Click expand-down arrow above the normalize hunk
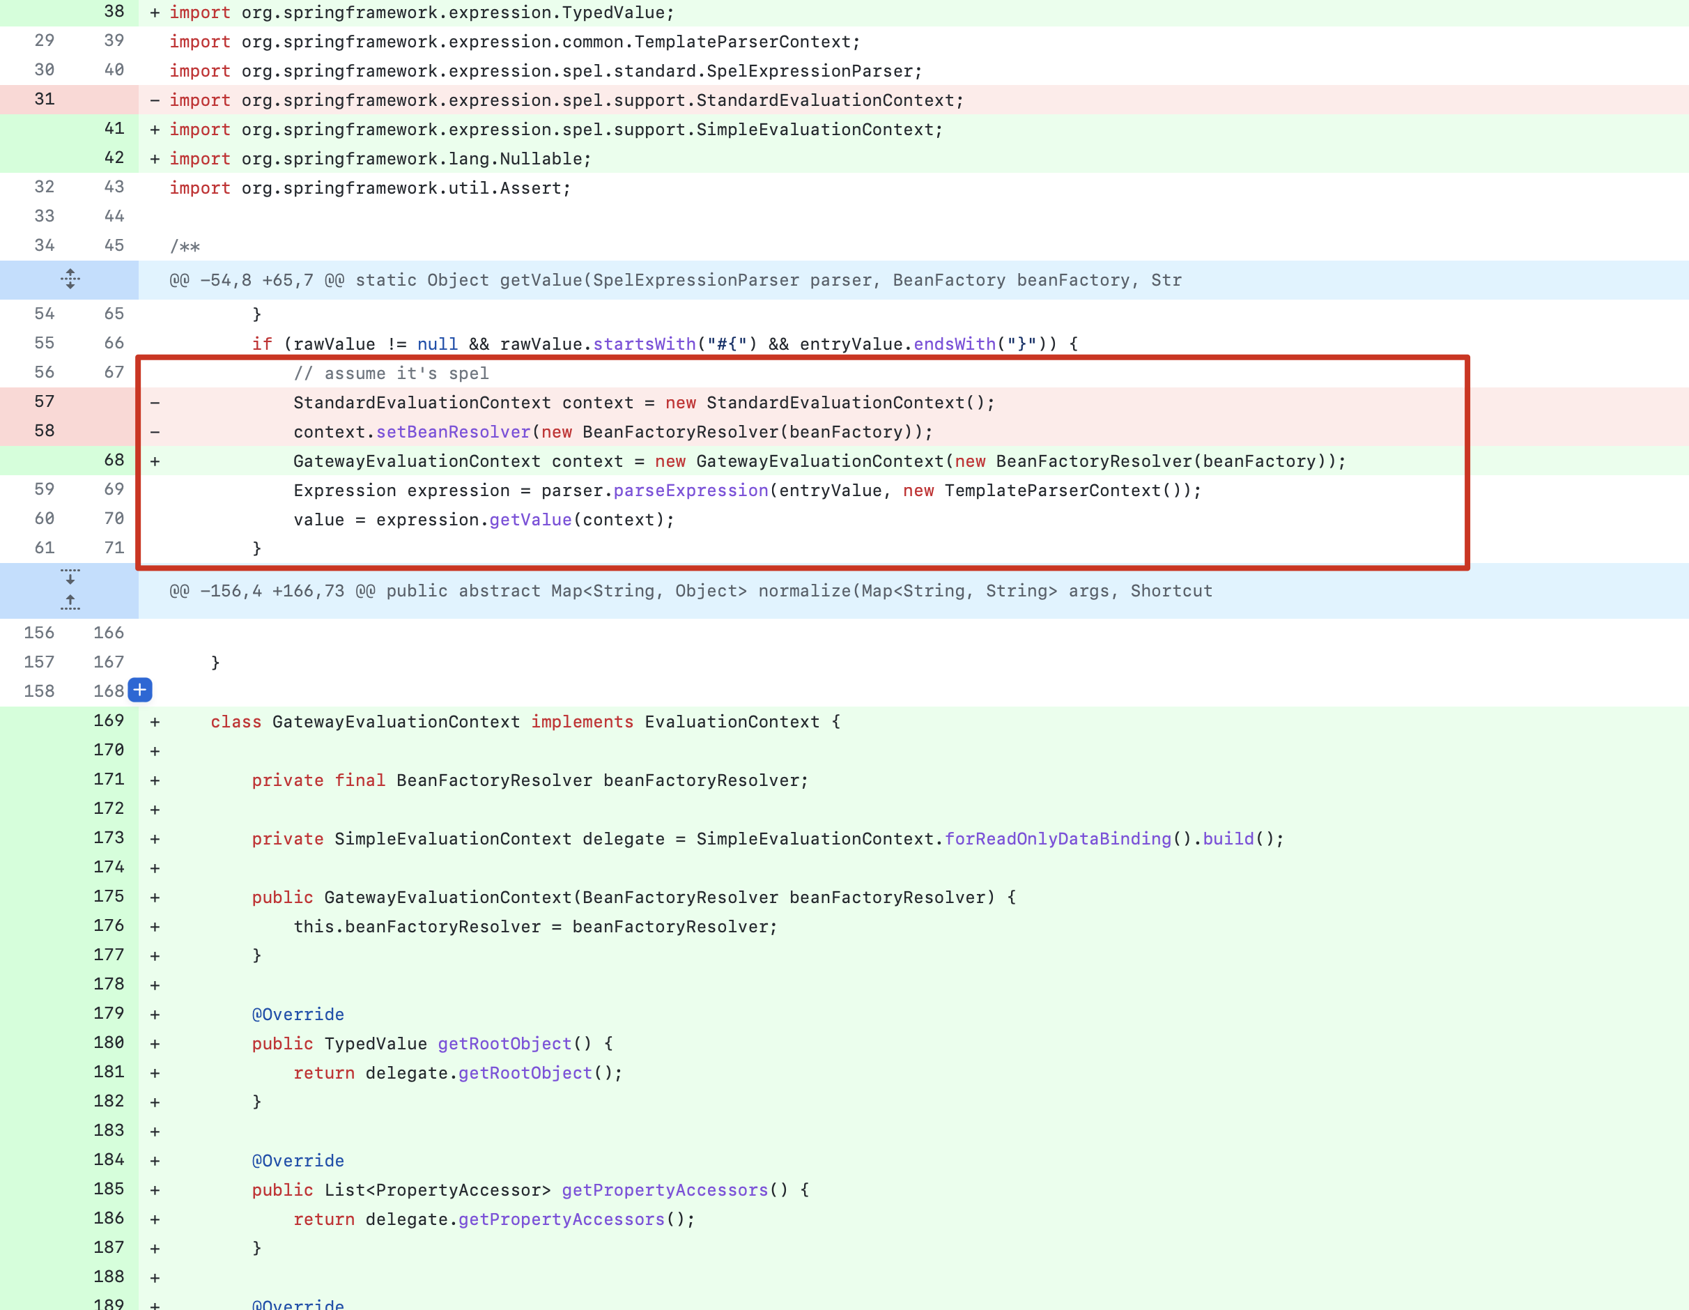The height and width of the screenshot is (1310, 1689). pos(70,577)
